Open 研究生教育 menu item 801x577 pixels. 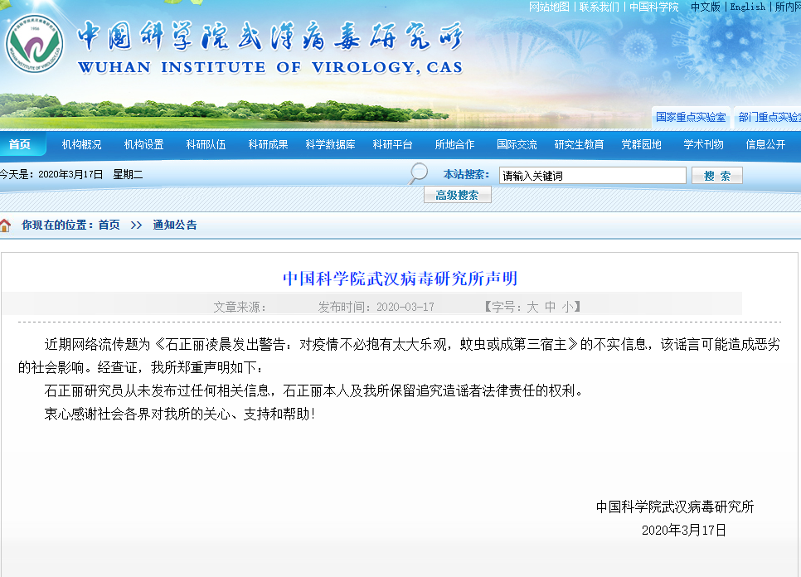pyautogui.click(x=580, y=144)
